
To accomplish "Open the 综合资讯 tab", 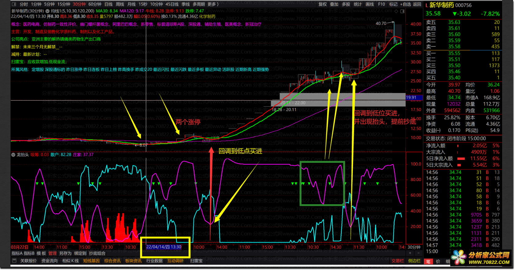I will tap(112, 261).
